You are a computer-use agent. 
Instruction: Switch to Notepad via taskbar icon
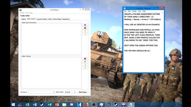tap(131, 105)
